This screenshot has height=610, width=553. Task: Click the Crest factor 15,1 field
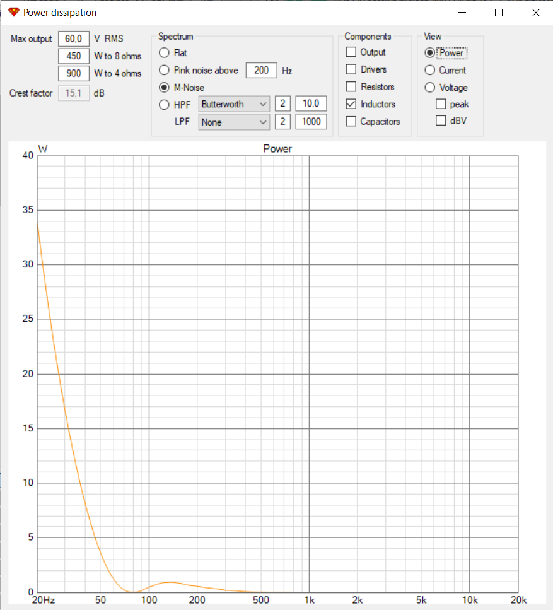coord(74,93)
